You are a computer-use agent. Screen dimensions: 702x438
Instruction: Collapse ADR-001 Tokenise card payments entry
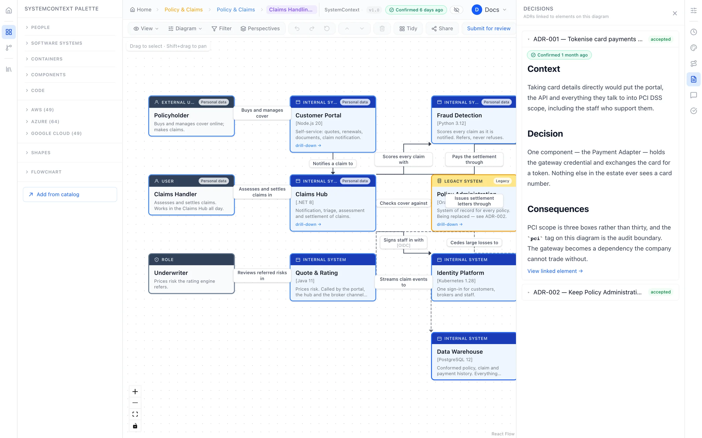pyautogui.click(x=600, y=39)
